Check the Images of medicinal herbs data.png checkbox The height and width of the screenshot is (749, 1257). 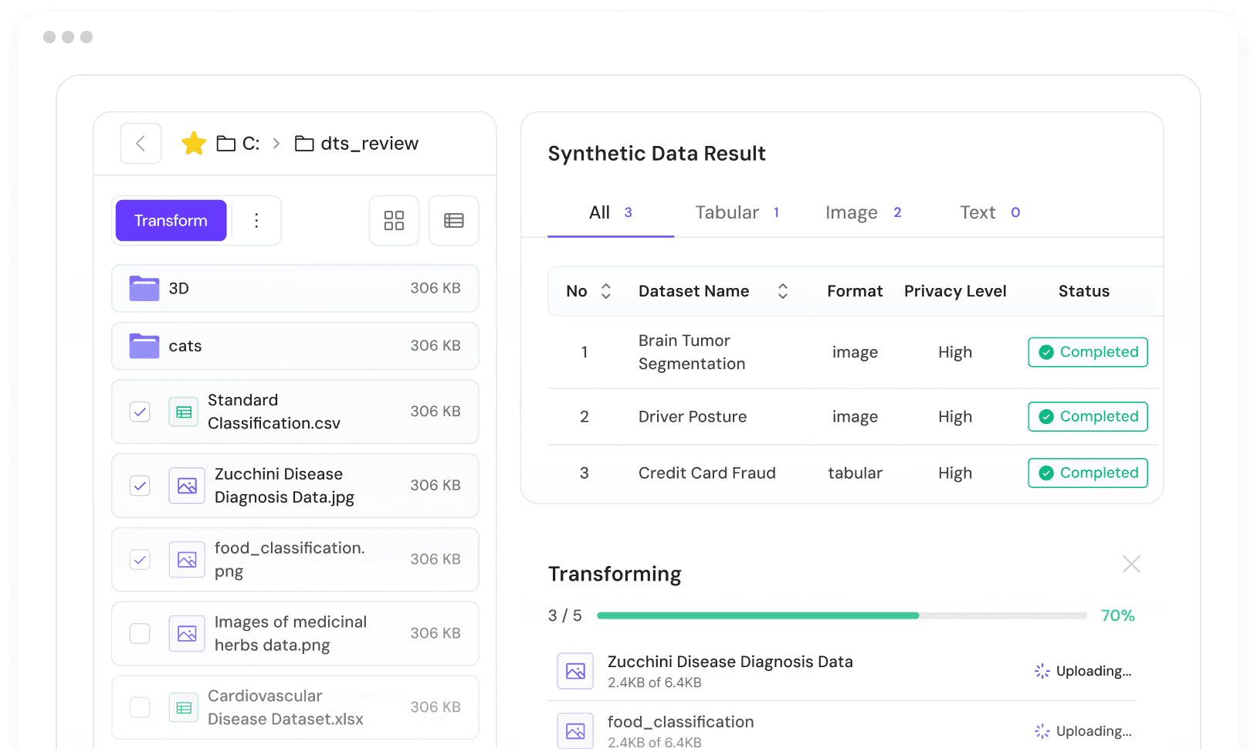(140, 633)
